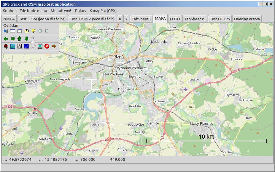Click the Doudlevce label on the map

pos(126,89)
